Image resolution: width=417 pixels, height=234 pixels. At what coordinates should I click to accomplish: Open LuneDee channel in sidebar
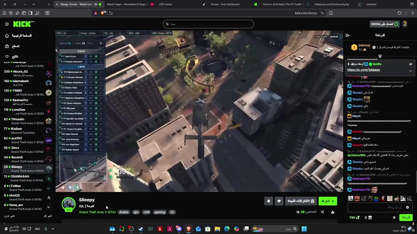pyautogui.click(x=27, y=112)
